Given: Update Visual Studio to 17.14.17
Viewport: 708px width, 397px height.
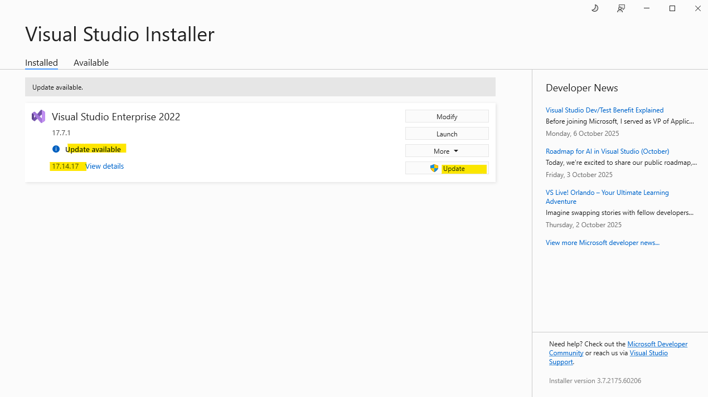Looking at the screenshot, I should click(x=447, y=168).
